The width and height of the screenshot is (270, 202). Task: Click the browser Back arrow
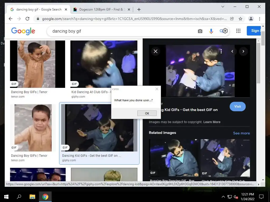click(11, 19)
